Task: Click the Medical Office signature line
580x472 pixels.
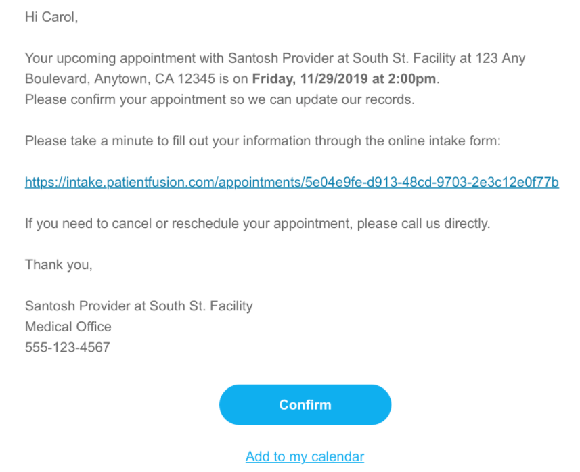Action: (68, 327)
